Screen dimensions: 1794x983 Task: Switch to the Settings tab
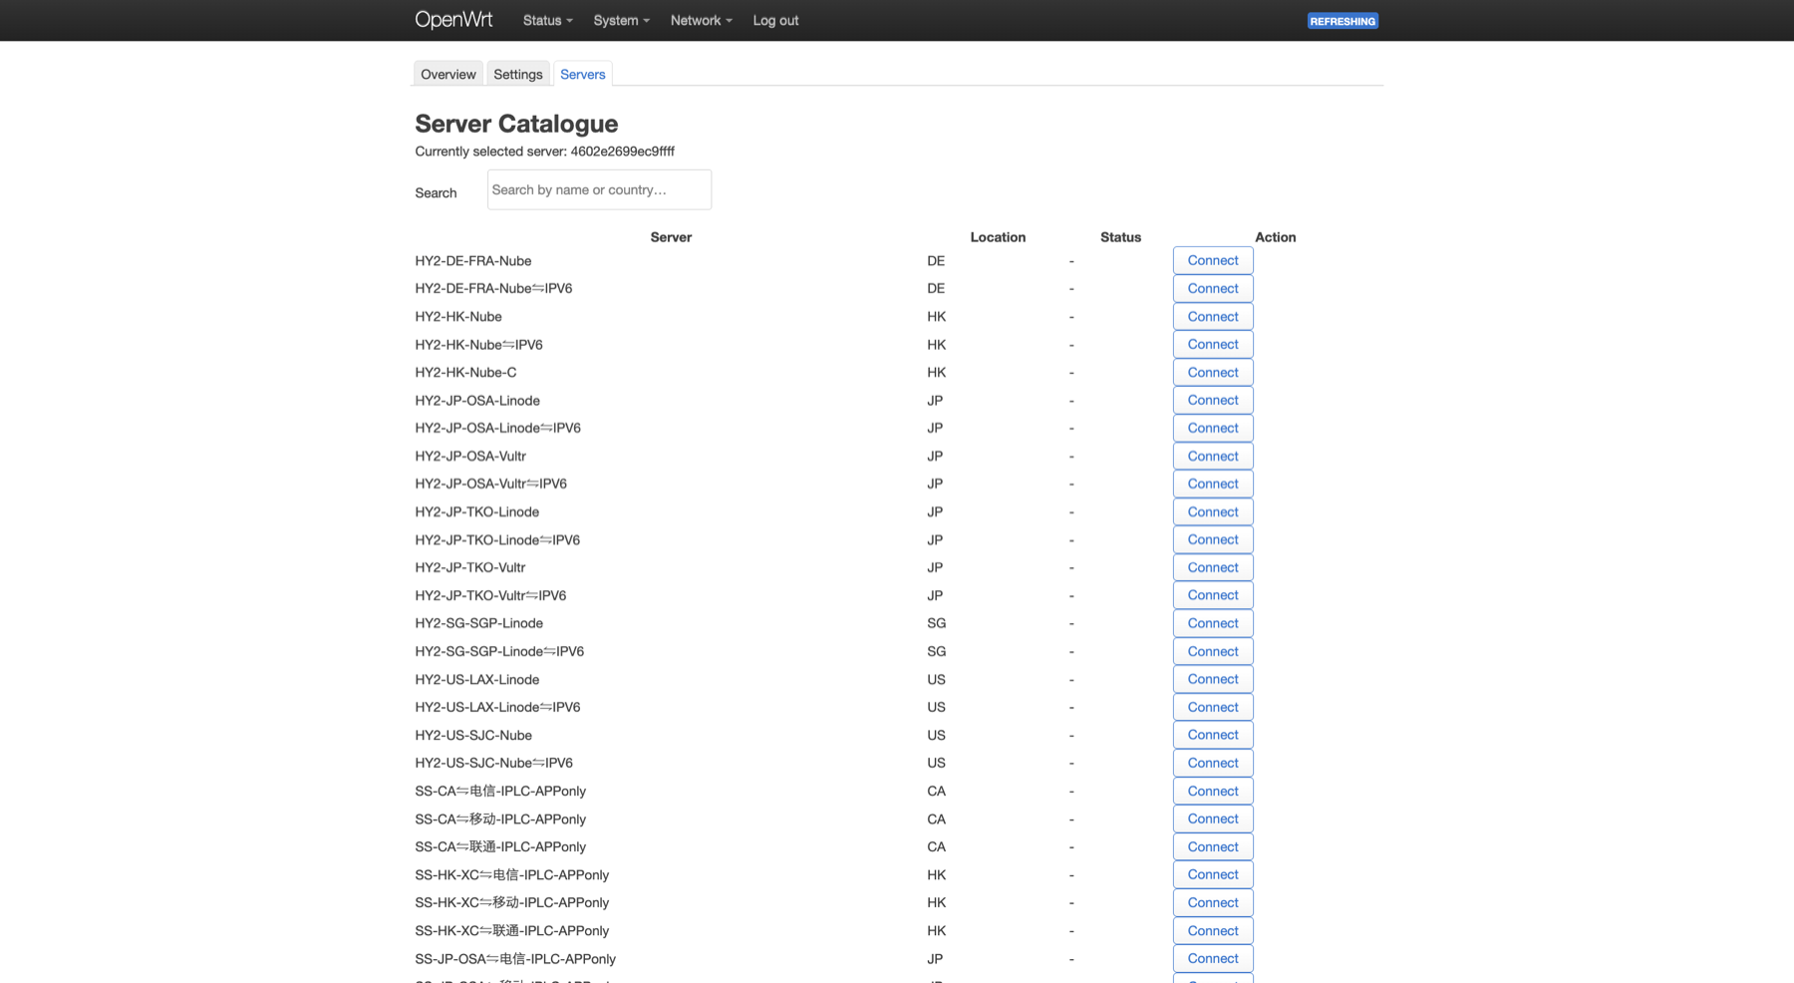tap(518, 74)
